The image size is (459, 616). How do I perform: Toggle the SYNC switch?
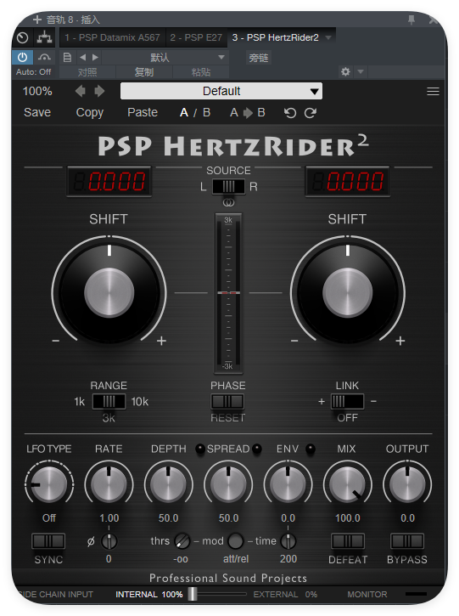point(48,541)
